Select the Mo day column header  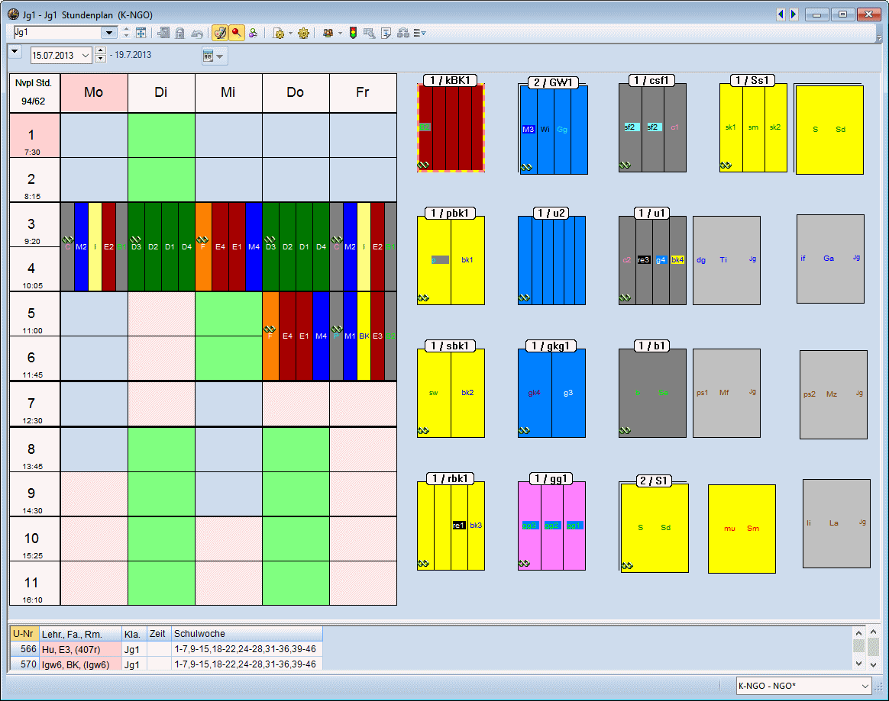coord(94,92)
